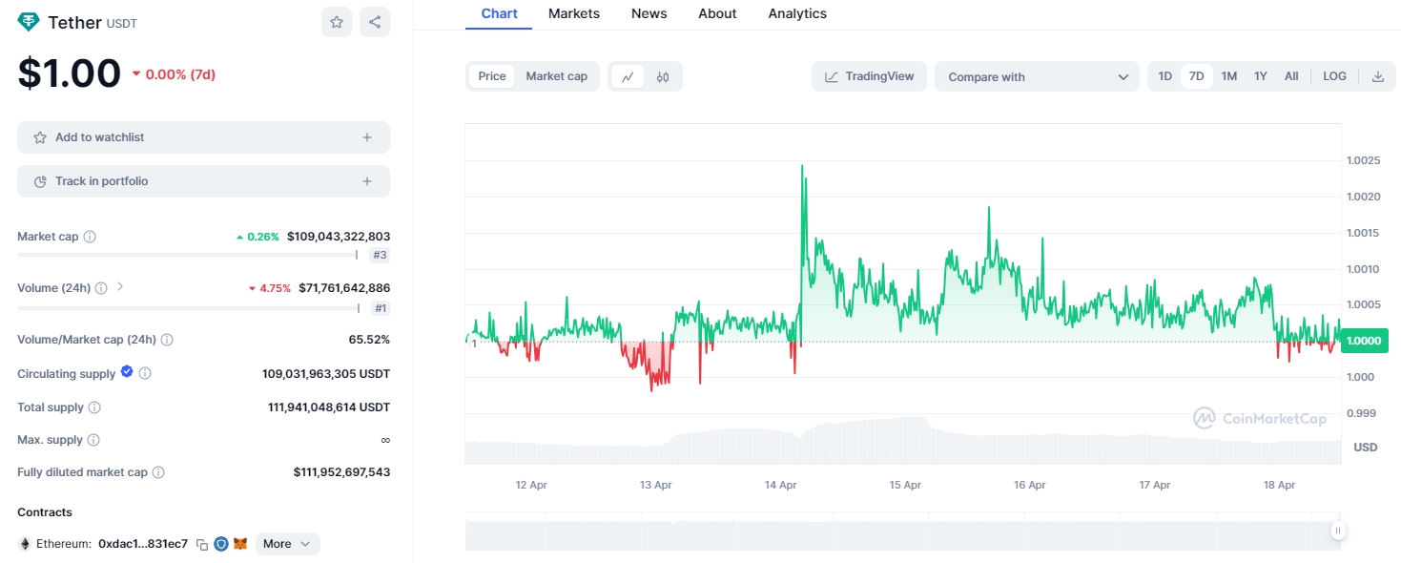
Task: Set chart range to 1D
Action: 1165,76
